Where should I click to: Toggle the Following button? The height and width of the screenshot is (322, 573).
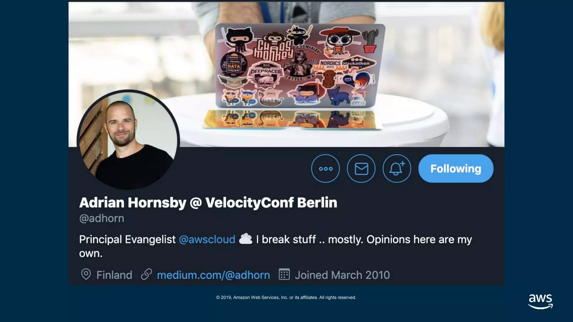456,169
